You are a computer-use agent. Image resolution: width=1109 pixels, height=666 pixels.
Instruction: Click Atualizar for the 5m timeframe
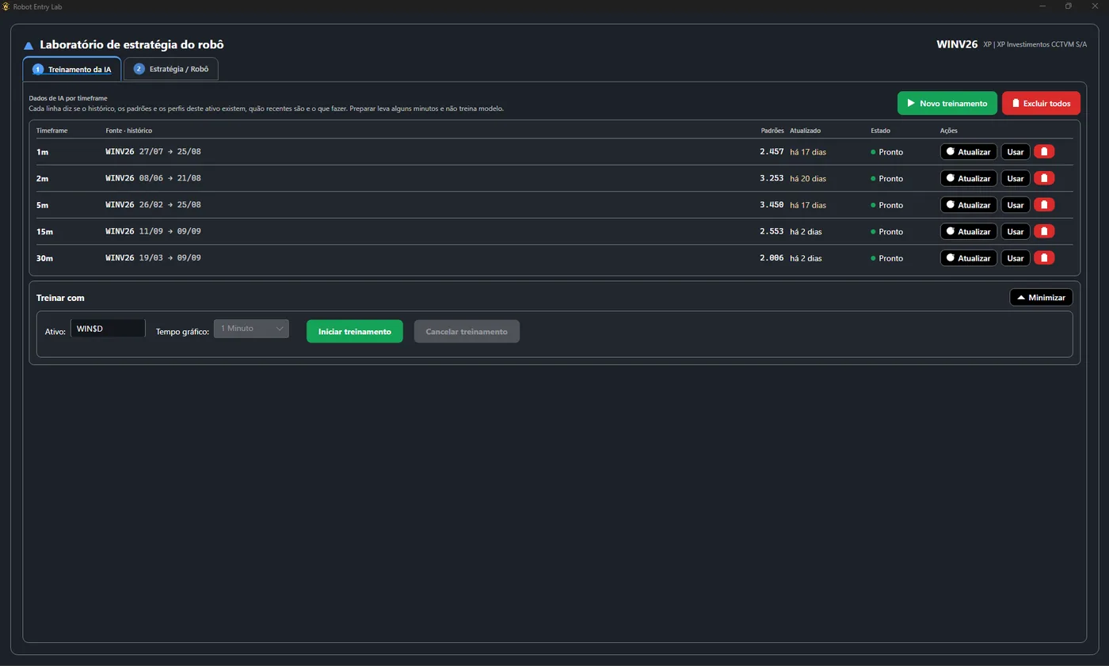point(968,204)
